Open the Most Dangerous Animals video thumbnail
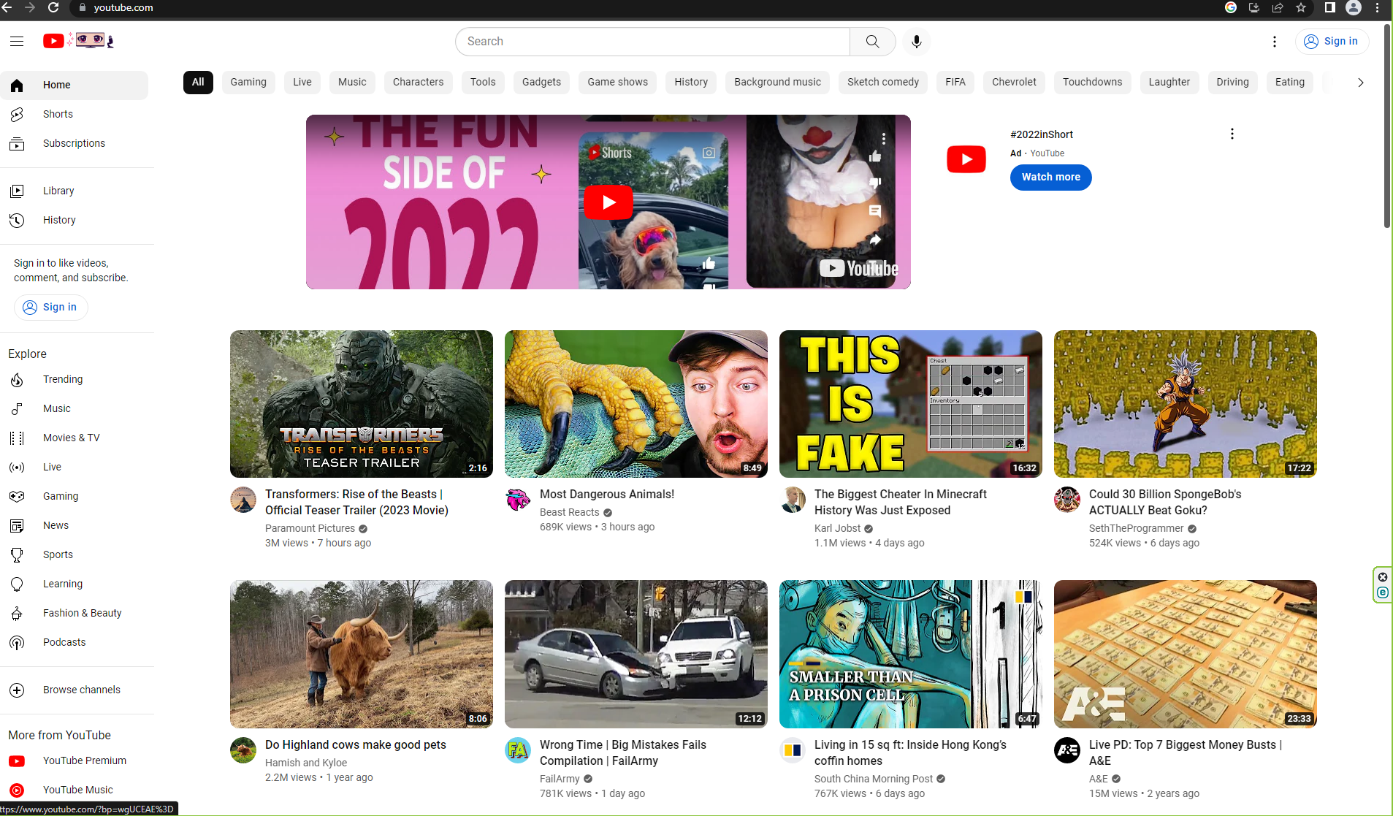Image resolution: width=1393 pixels, height=816 pixels. (x=635, y=403)
